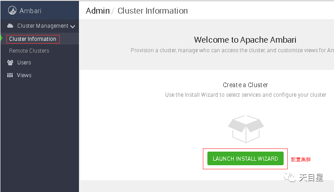Click the open box illustration
Image resolution: width=334 pixels, height=192 pixels.
(246, 129)
